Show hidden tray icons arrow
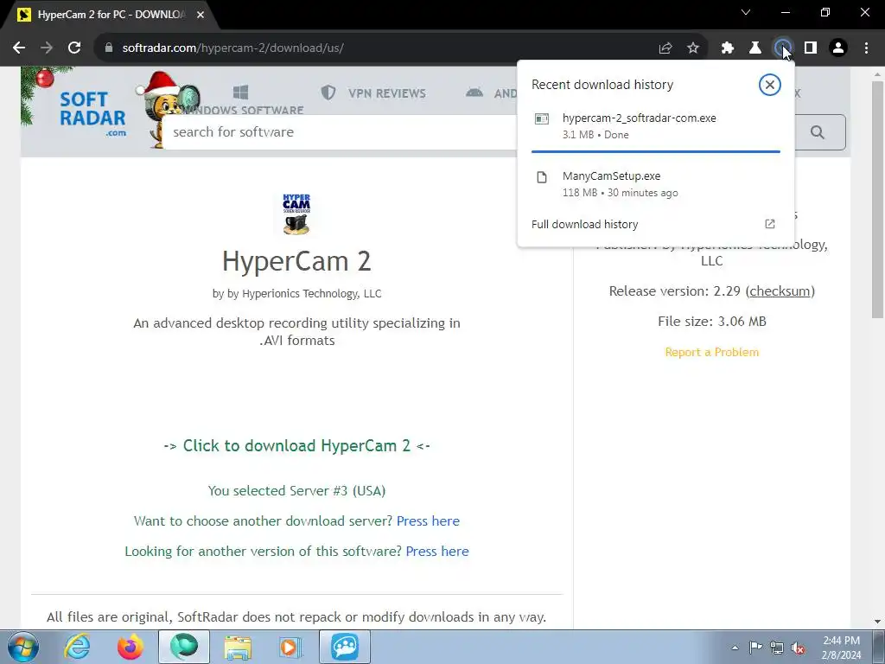Viewport: 885px width, 664px height. pyautogui.click(x=735, y=648)
